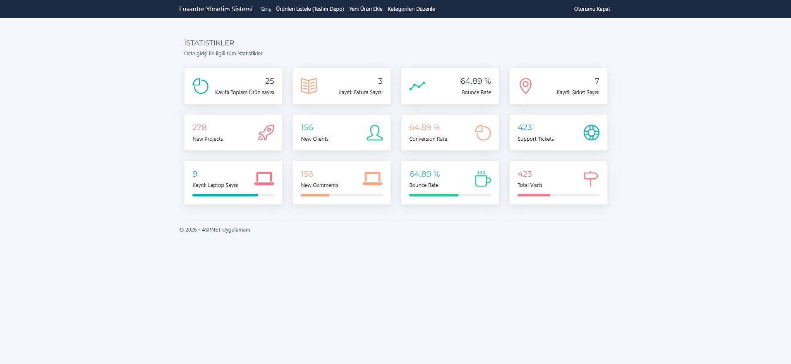Screen dimensions: 791x364
Task: Open the Giriş menu item
Action: pos(266,9)
